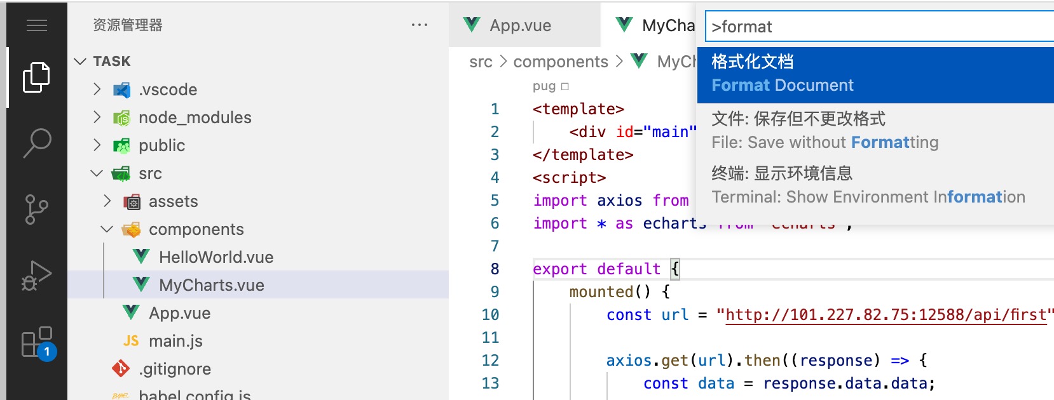Viewport: 1054px width, 400px height.
Task: Expand the node_modules folder
Action: [x=97, y=117]
